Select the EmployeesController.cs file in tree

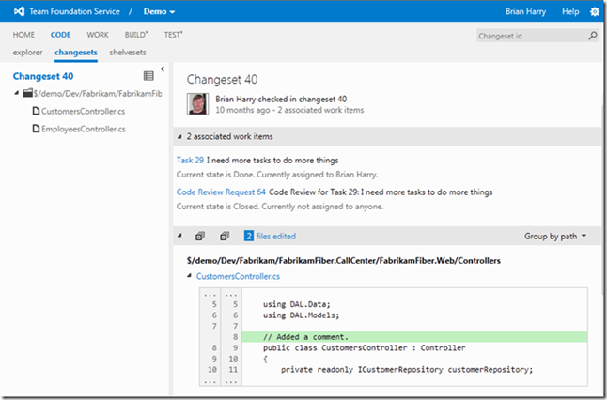pyautogui.click(x=76, y=129)
